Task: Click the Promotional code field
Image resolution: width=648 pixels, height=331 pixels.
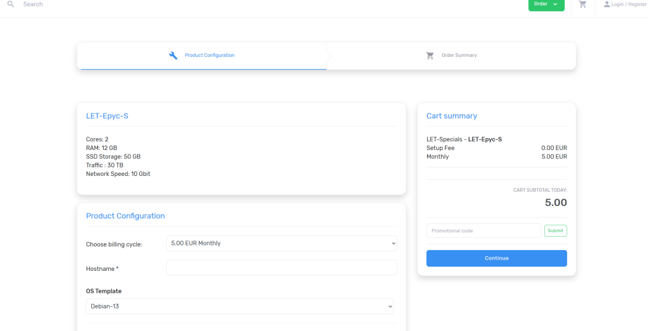Action: [x=483, y=231]
